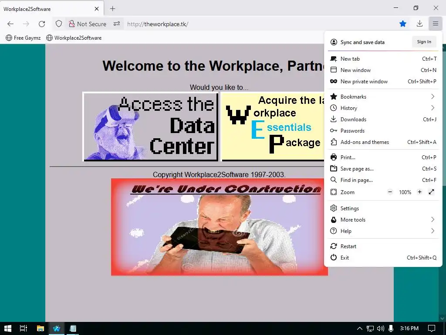Open a New private window

pyautogui.click(x=383, y=82)
